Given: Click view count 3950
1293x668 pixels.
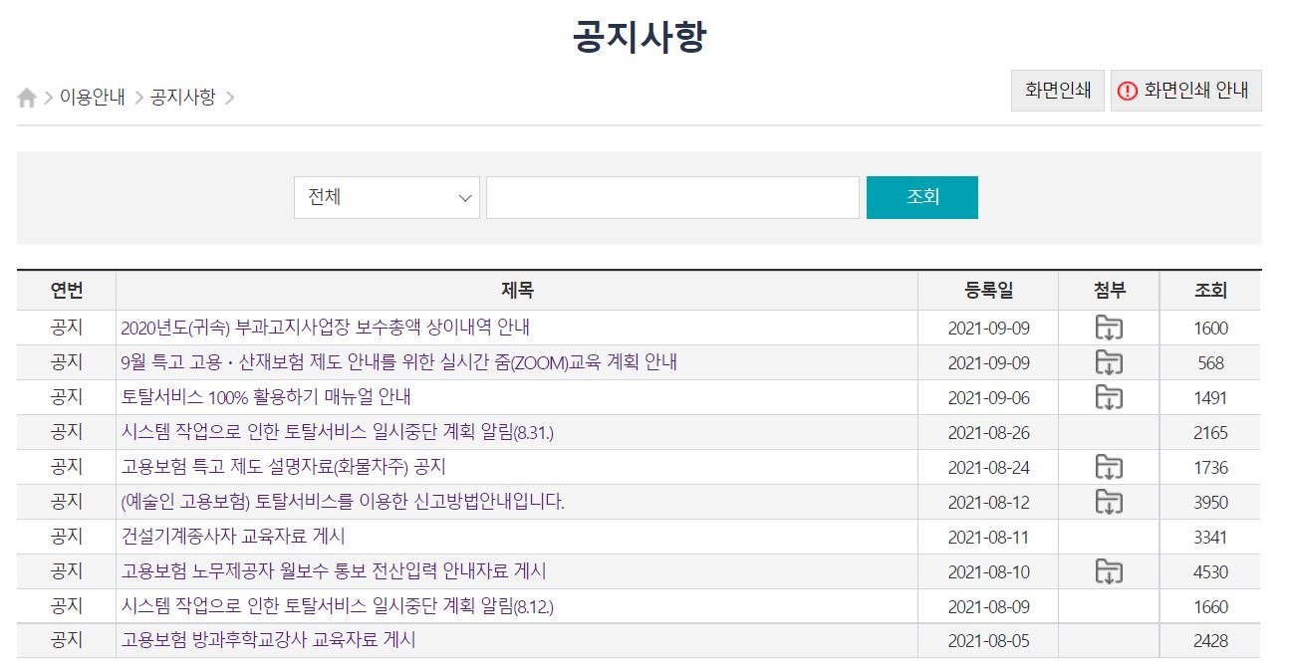Looking at the screenshot, I should [1210, 503].
